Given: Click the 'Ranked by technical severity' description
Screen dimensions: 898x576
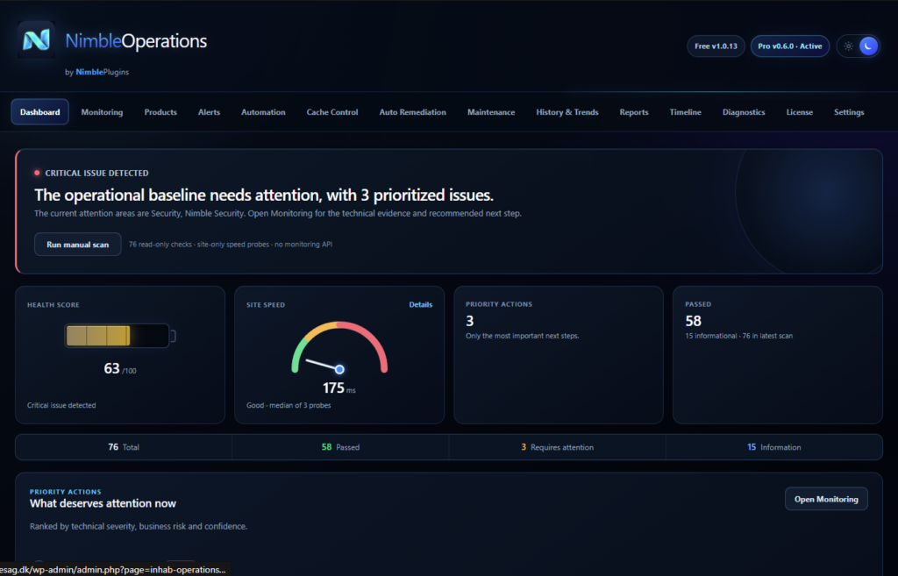Looking at the screenshot, I should coord(139,526).
